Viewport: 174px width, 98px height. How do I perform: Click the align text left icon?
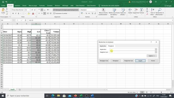click(x=39, y=13)
